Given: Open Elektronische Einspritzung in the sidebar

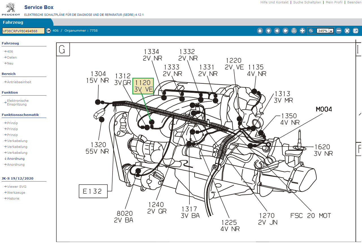Looking at the screenshot, I should [x=18, y=102].
